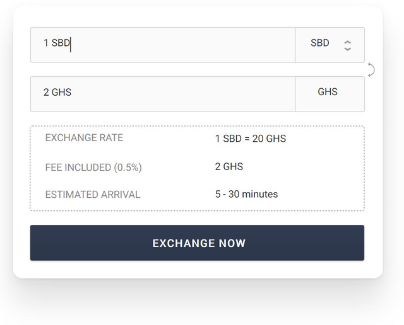This screenshot has width=404, height=325.
Task: Select the '5 - 30 minutes' arrival text
Action: pos(247,194)
